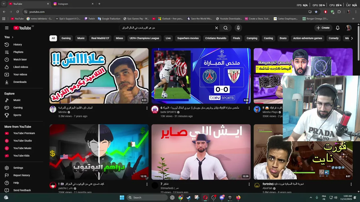360x202 pixels.
Task: Open Discord from the taskbar
Action: [222, 198]
